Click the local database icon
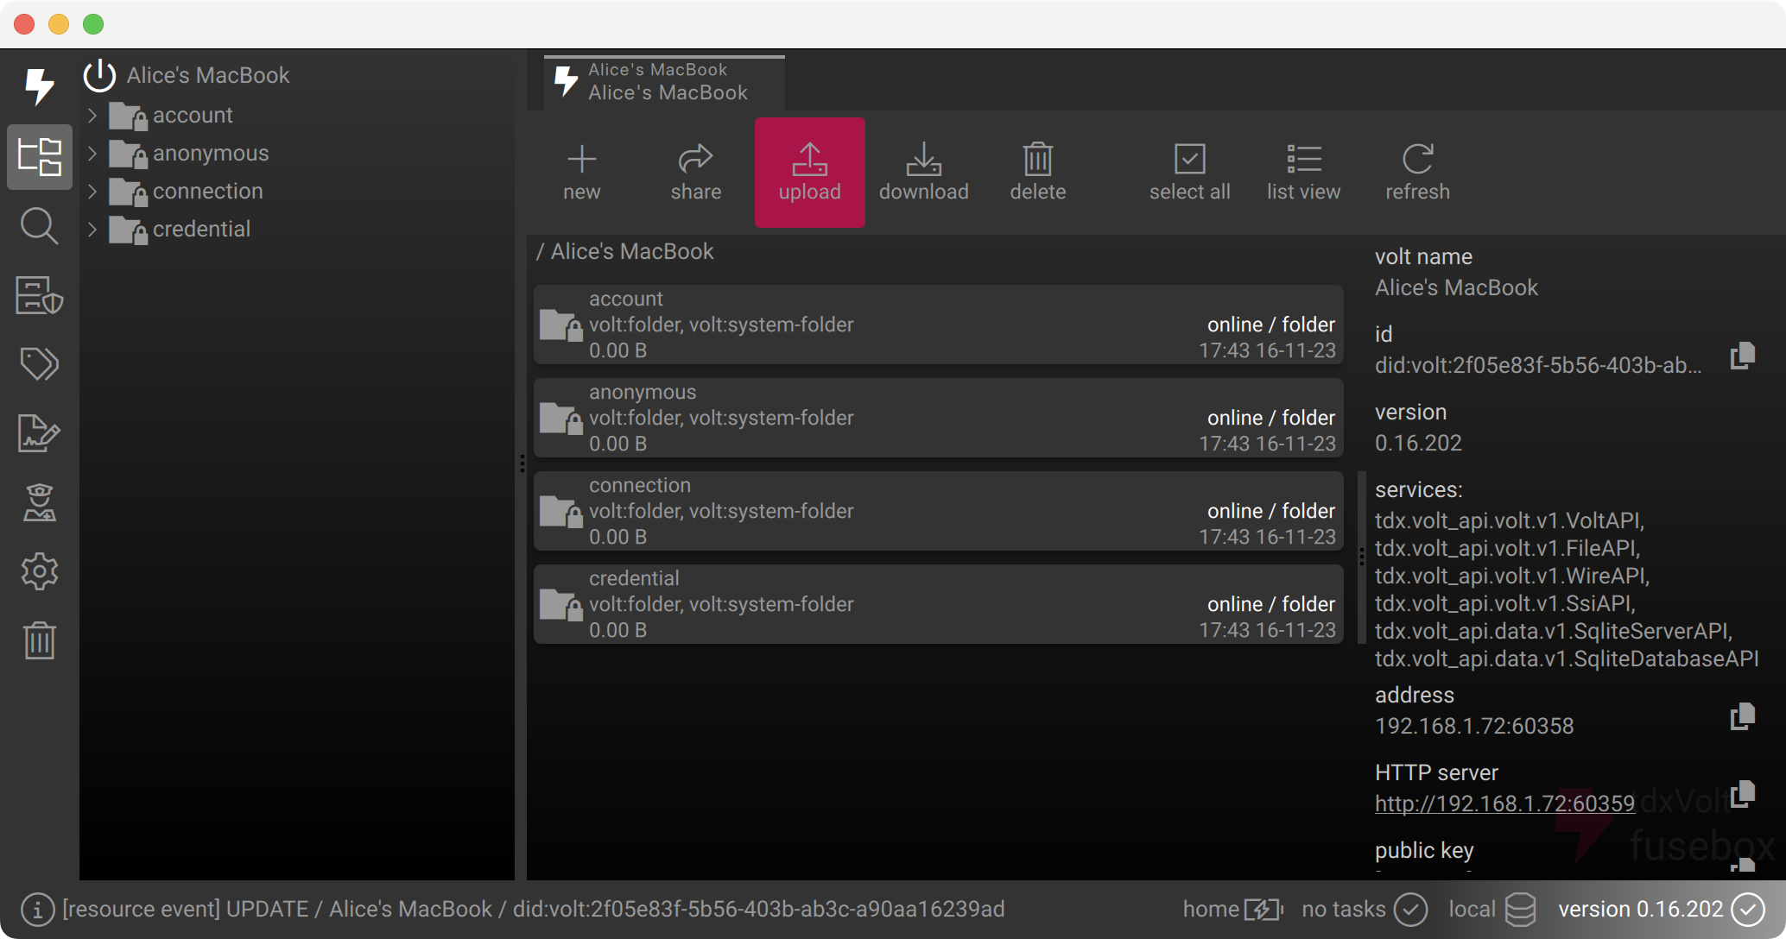Viewport: 1786px width, 939px height. tap(1520, 909)
